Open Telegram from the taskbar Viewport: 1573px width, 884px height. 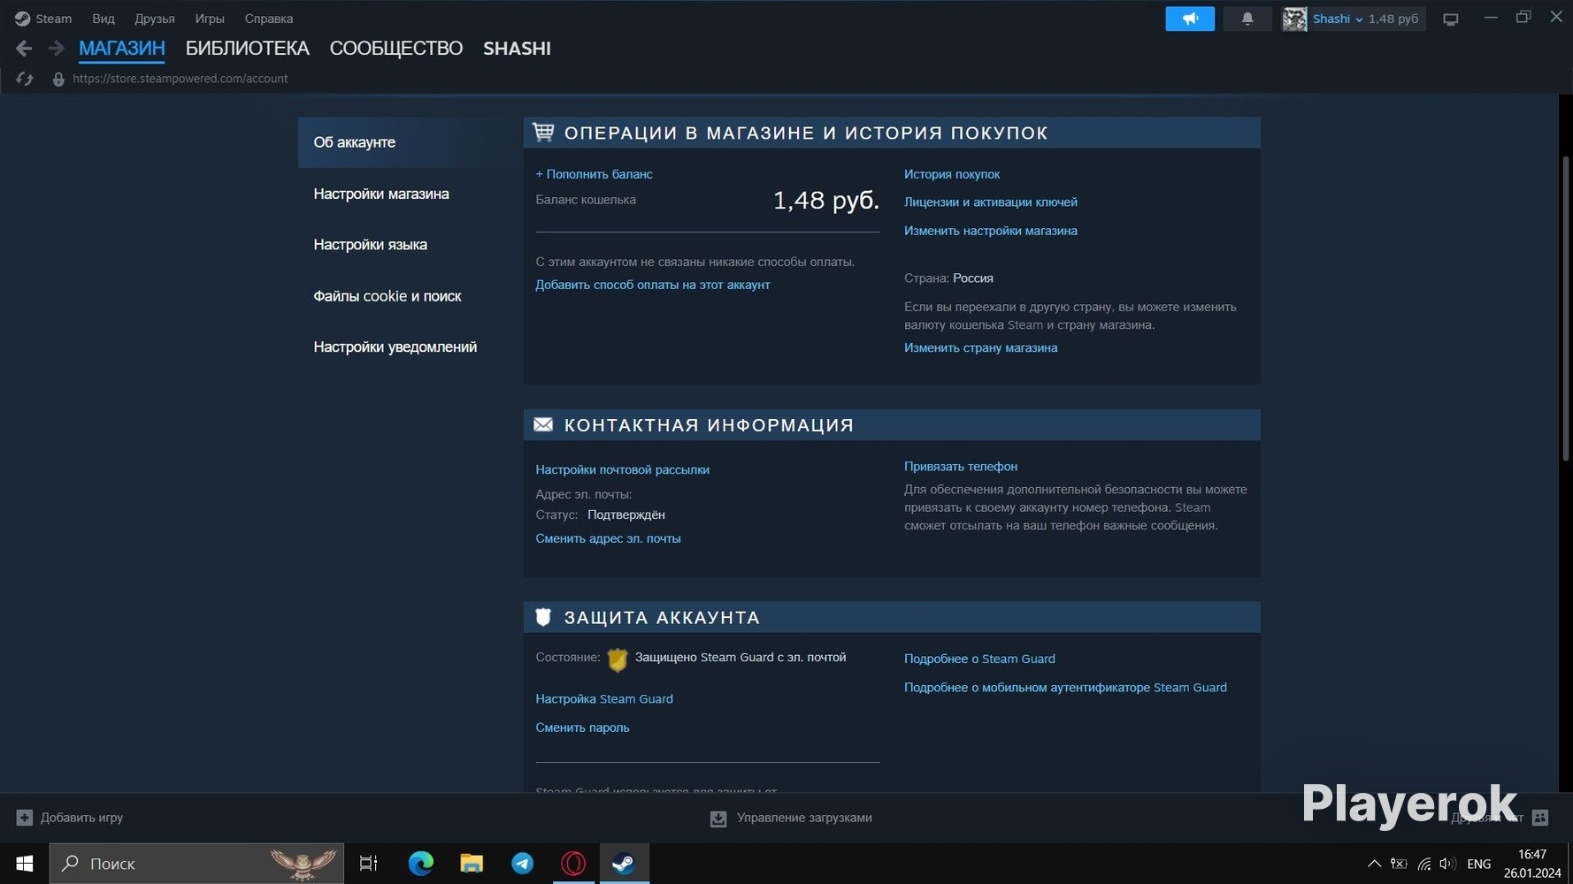pyautogui.click(x=523, y=863)
